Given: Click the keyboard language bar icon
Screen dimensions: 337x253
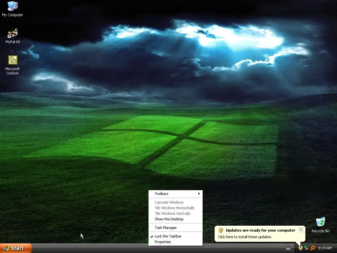Looking at the screenshot, I should [288, 248].
